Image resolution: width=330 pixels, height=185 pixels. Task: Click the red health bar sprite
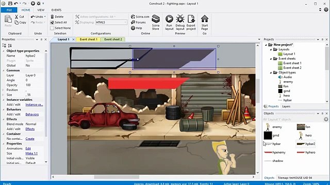[x=148, y=83]
